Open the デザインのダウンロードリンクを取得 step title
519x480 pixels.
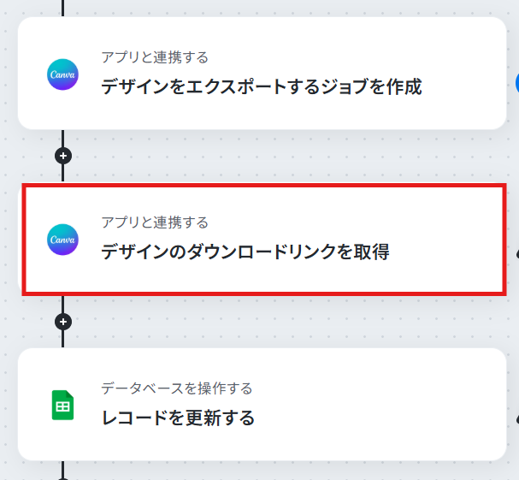(245, 252)
